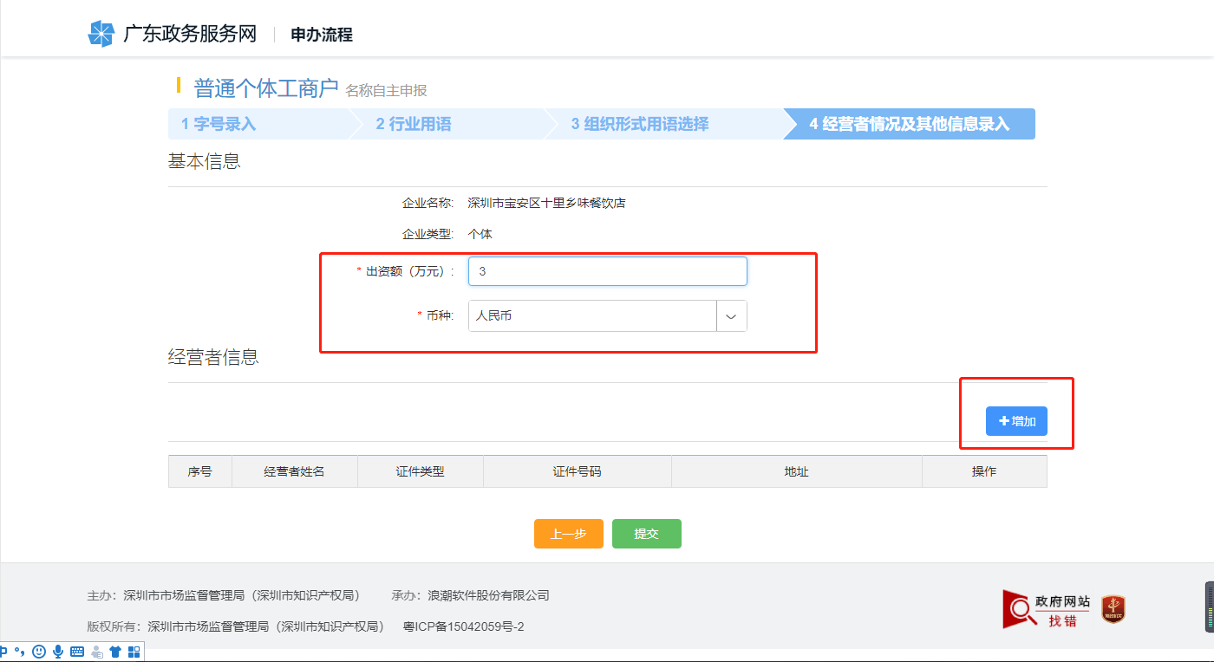Open the 3组织形式用语选择 step
Image resolution: width=1214 pixels, height=662 pixels.
642,124
